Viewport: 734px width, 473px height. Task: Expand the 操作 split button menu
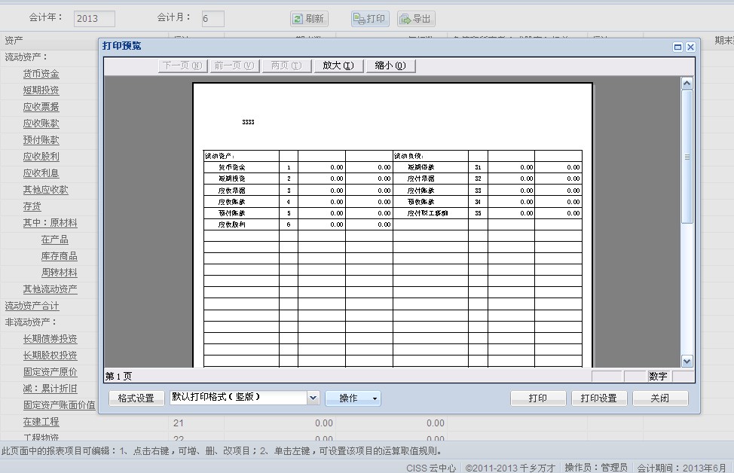coord(375,398)
